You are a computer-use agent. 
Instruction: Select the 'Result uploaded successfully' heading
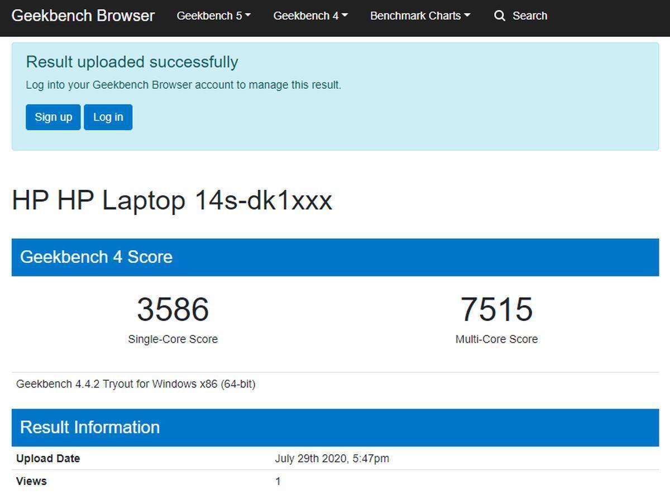[x=132, y=62]
